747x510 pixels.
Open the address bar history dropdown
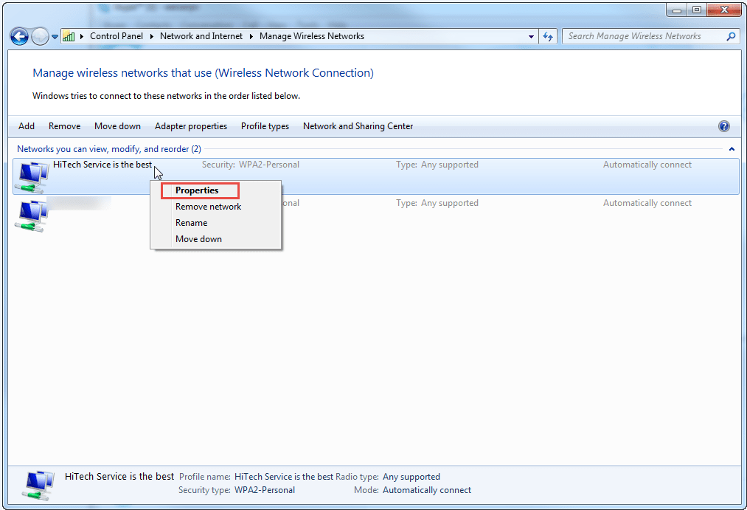[x=531, y=37]
